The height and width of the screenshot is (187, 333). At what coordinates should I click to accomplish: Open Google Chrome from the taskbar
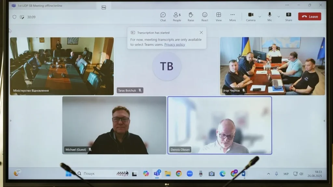click(x=179, y=173)
